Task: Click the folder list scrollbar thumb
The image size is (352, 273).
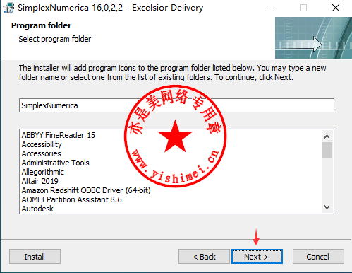Action: coord(327,150)
